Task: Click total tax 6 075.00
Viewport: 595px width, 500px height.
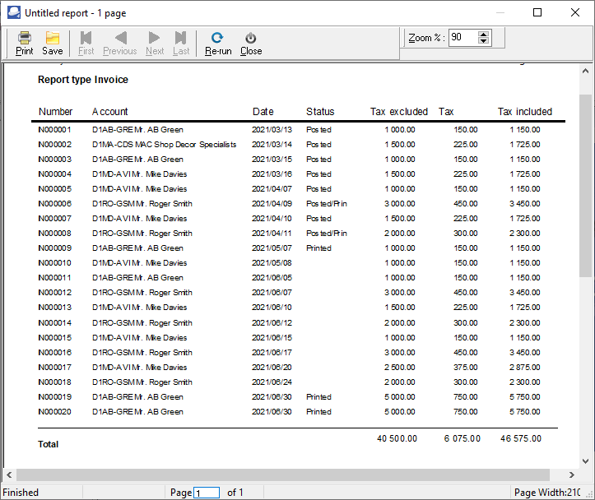Action: 463,438
